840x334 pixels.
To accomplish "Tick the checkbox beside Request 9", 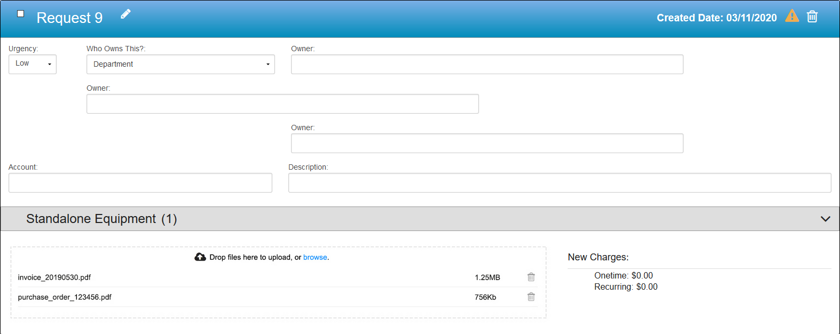I will click(x=20, y=14).
